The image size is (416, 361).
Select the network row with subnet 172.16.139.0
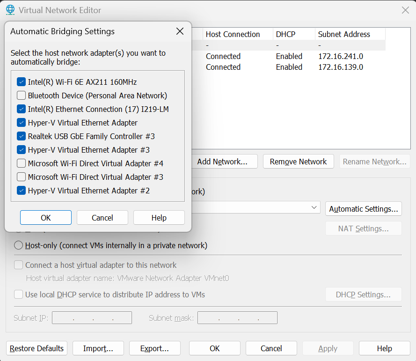[x=288, y=67]
